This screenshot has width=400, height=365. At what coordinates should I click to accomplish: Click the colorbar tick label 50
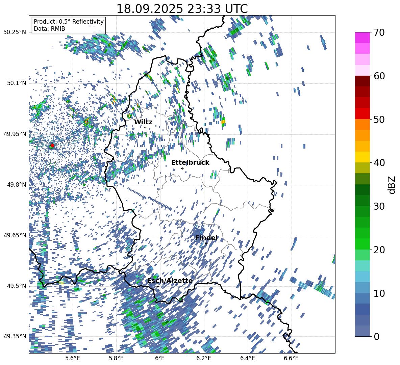(x=379, y=120)
